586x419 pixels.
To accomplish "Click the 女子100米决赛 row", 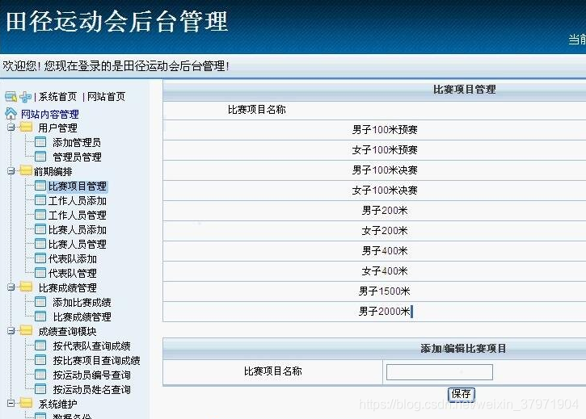I will (x=374, y=191).
